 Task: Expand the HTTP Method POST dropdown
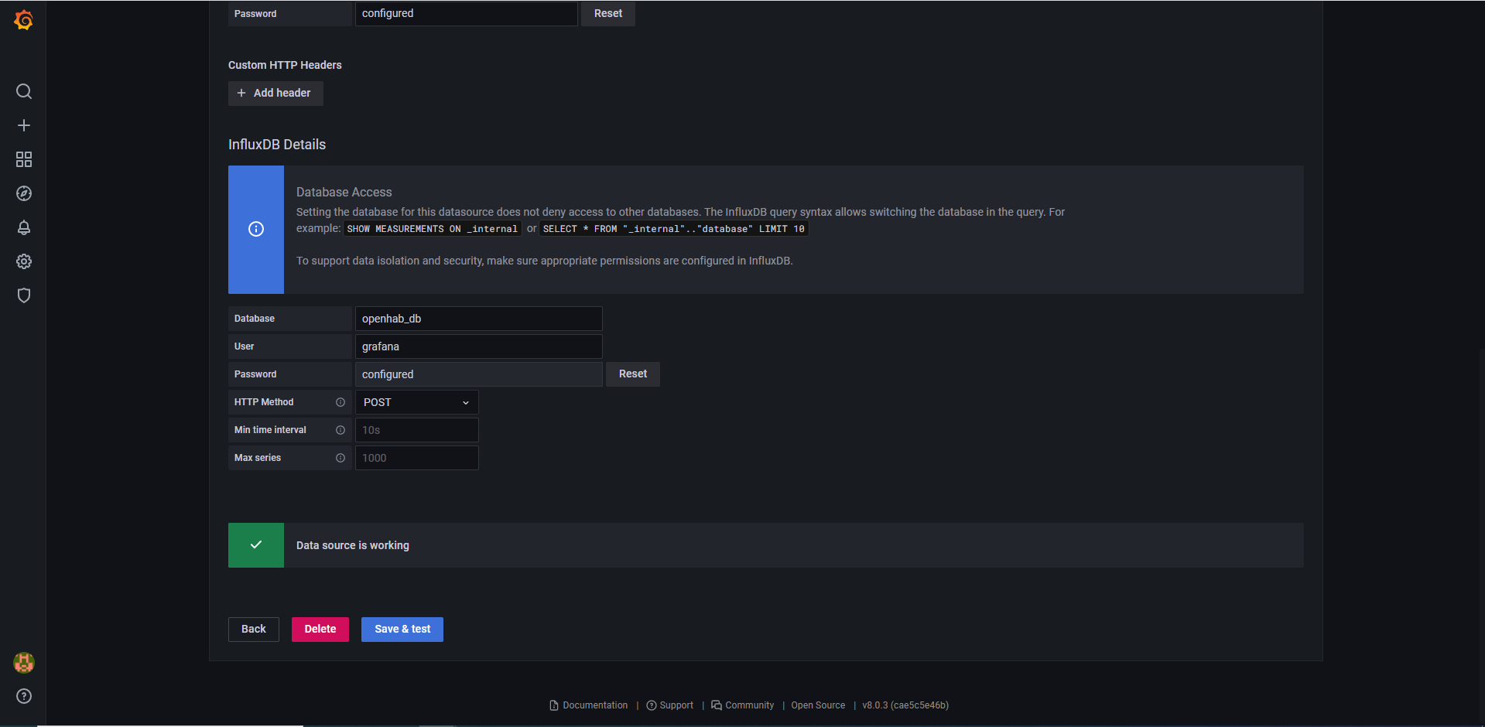[417, 402]
